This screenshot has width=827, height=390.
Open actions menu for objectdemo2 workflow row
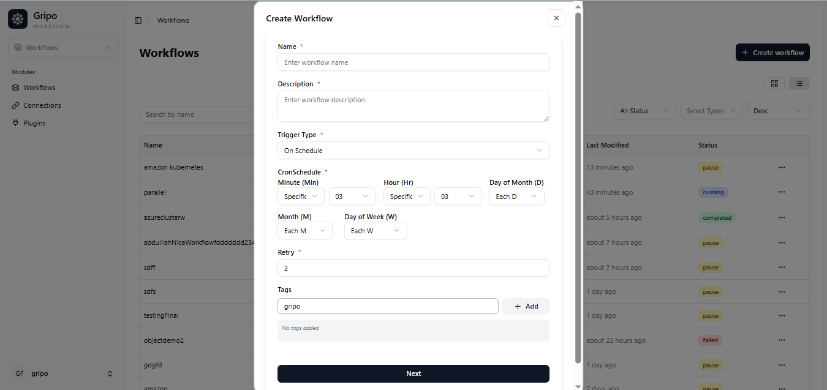(782, 340)
